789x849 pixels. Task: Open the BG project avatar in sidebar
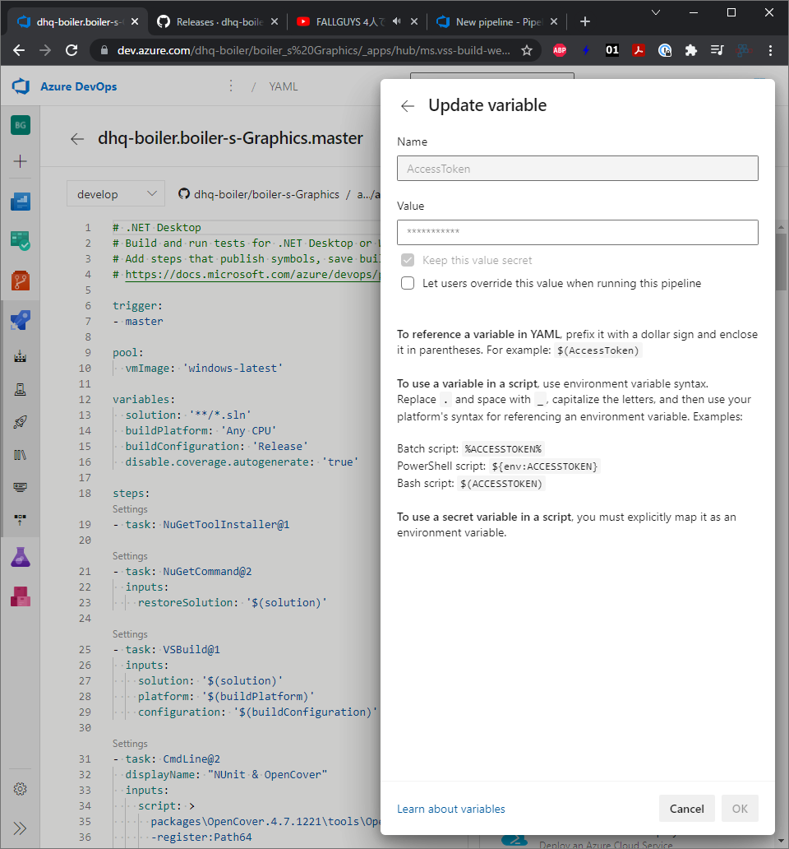click(21, 125)
